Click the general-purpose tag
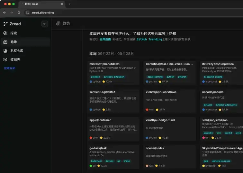Screen dimensions: 243x173 coord(221,161)
